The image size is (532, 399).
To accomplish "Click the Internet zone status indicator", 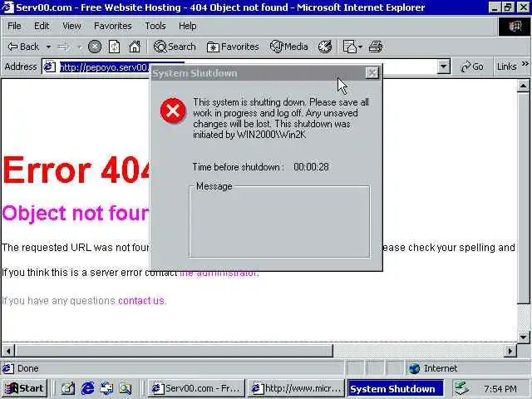I will tap(433, 368).
